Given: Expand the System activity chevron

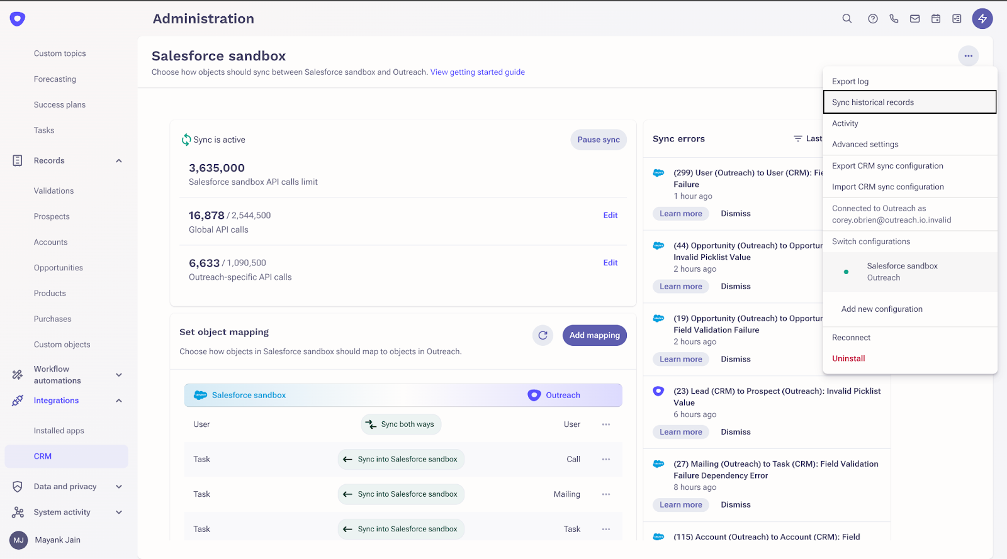Looking at the screenshot, I should coord(119,512).
